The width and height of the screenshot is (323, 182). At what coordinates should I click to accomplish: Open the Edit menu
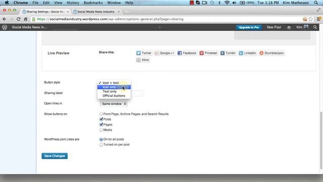pyautogui.click(x=46, y=3)
